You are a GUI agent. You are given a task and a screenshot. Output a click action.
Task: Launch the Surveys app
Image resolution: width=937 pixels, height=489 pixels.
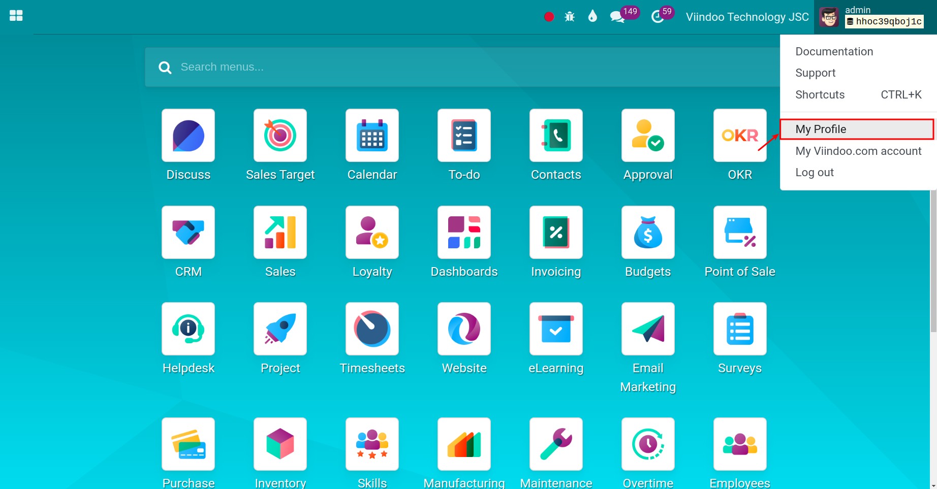click(740, 329)
